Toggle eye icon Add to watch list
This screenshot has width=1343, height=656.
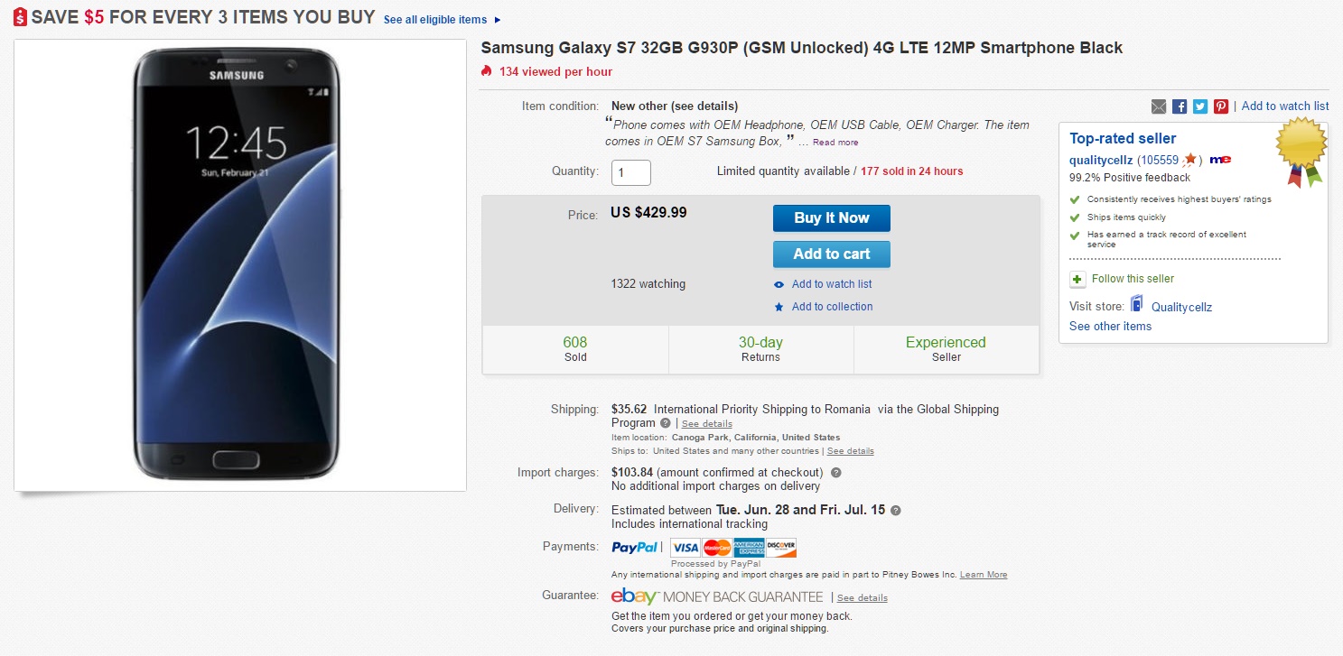point(779,284)
